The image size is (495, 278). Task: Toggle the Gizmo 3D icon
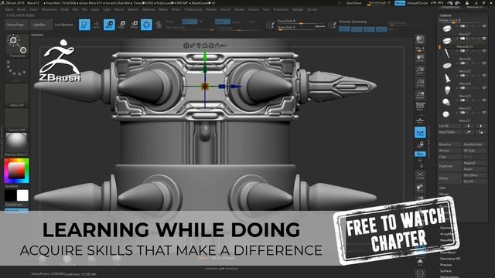(x=146, y=25)
